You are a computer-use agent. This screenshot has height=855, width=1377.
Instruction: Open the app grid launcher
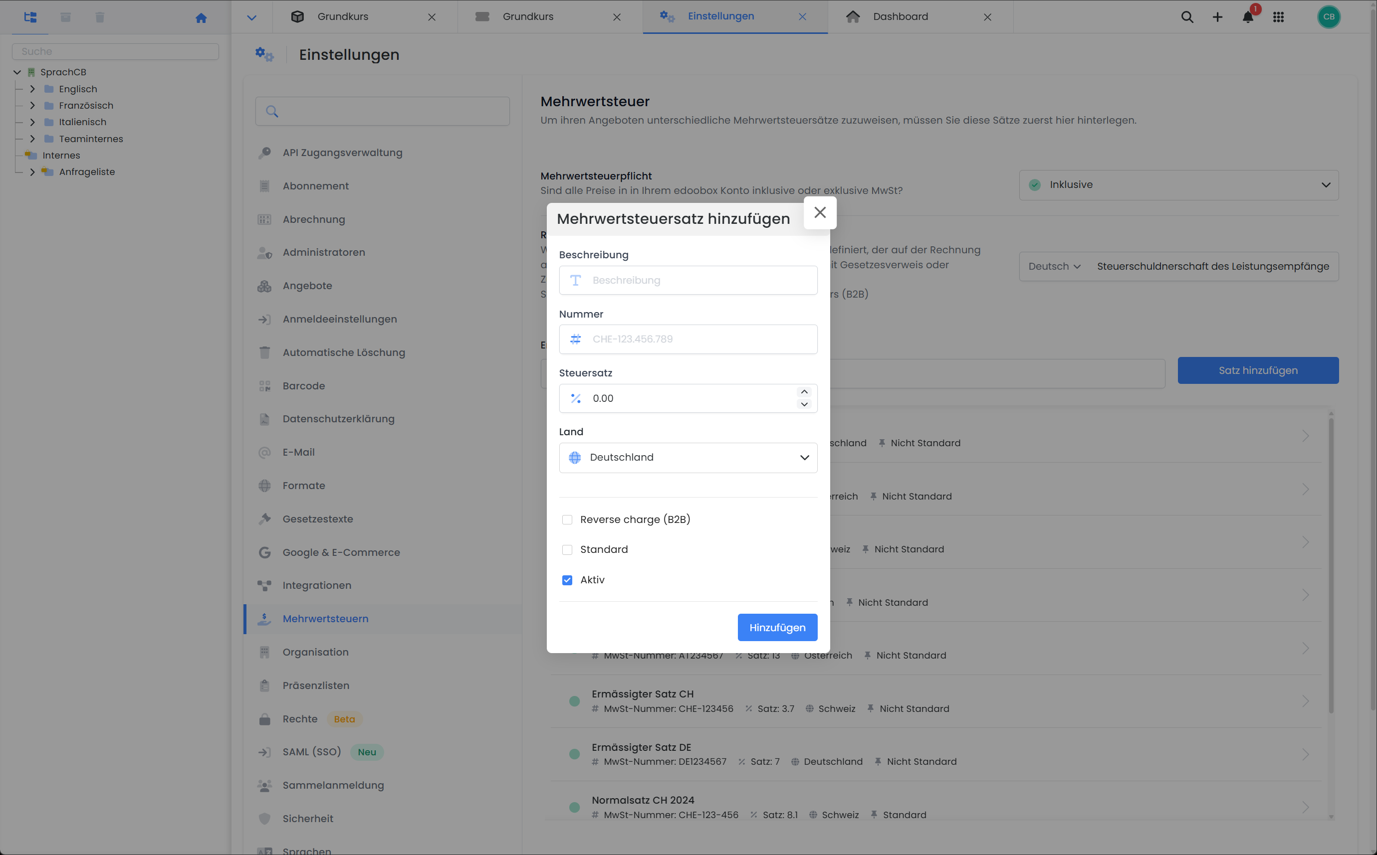[1279, 17]
